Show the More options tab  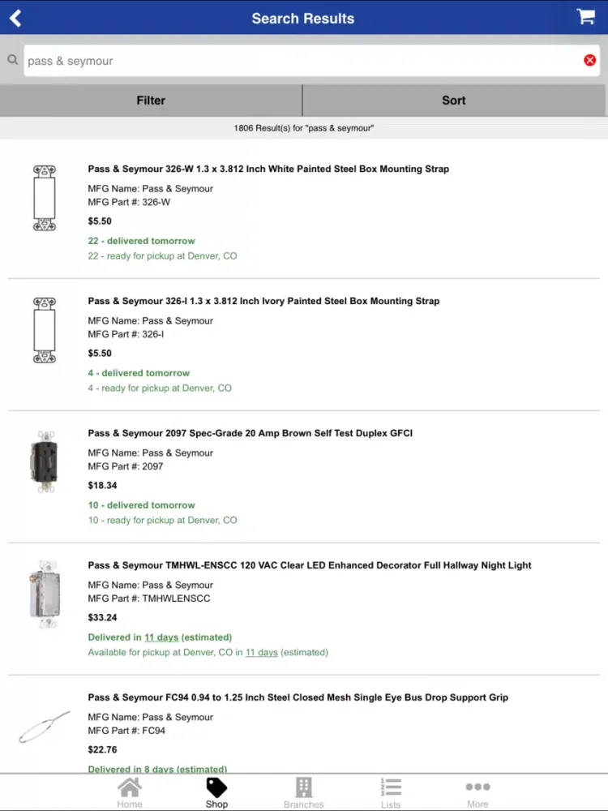[477, 792]
